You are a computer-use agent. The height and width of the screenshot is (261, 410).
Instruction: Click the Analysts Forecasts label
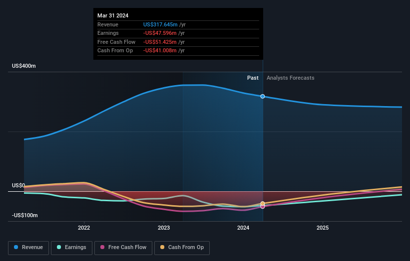[291, 78]
